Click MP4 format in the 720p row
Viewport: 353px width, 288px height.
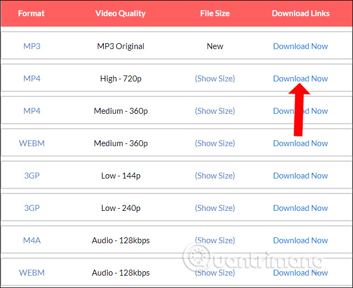click(32, 79)
